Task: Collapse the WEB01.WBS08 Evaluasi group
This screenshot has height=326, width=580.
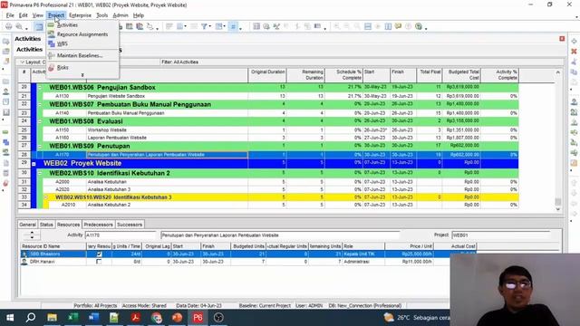Action: point(40,121)
